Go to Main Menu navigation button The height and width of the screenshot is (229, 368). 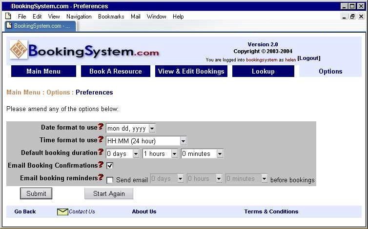coord(43,71)
